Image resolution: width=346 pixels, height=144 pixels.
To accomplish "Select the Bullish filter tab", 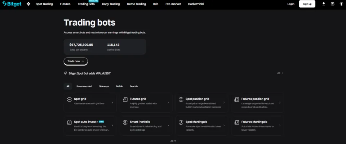I will point(119,86).
